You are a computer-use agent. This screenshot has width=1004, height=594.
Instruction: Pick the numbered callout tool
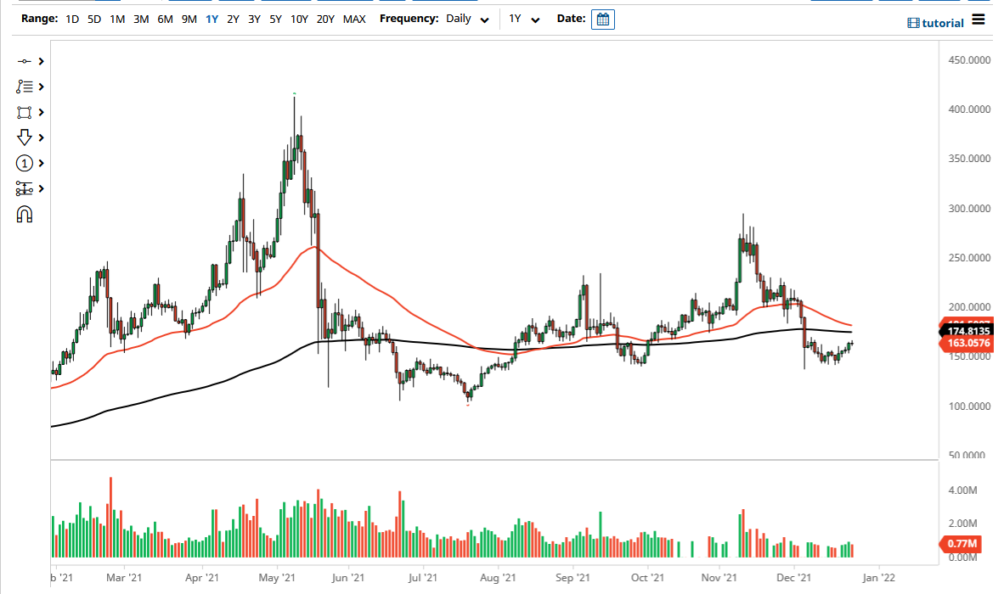click(23, 162)
